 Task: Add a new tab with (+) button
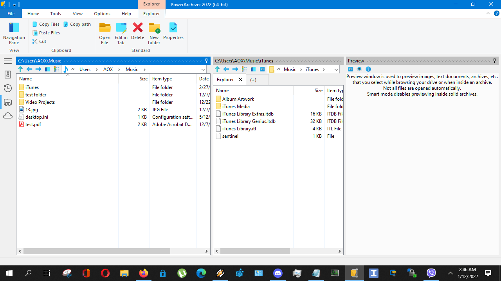pyautogui.click(x=253, y=80)
